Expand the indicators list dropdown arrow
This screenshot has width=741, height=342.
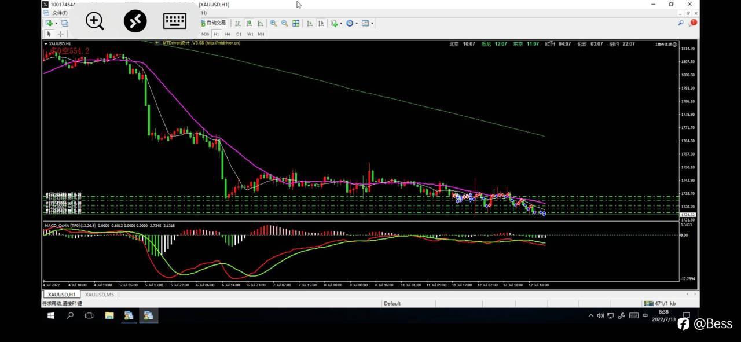click(341, 24)
